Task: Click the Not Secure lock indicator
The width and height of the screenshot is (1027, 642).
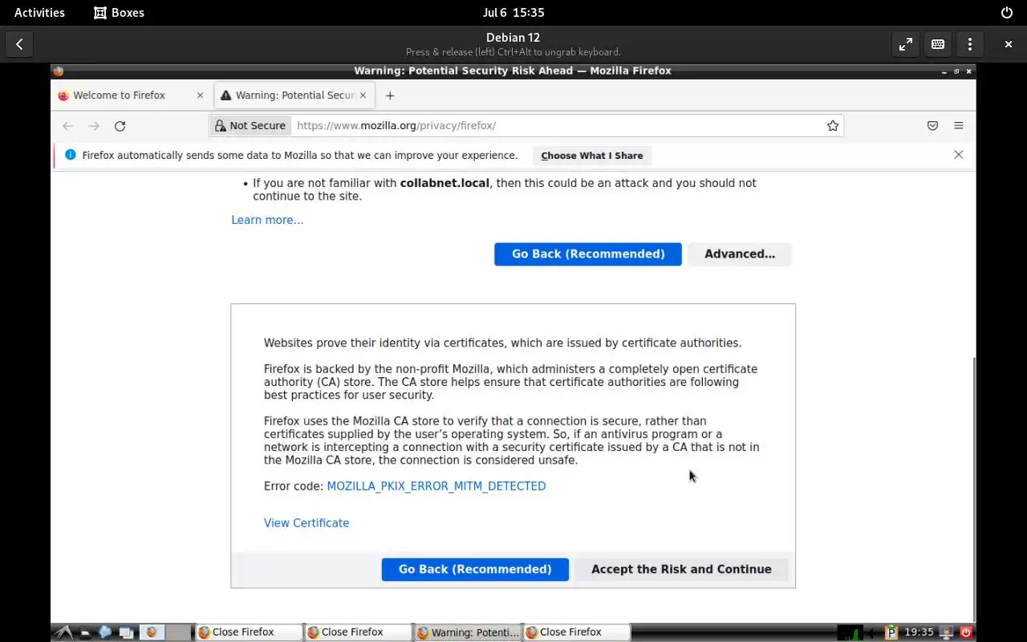Action: (x=250, y=126)
